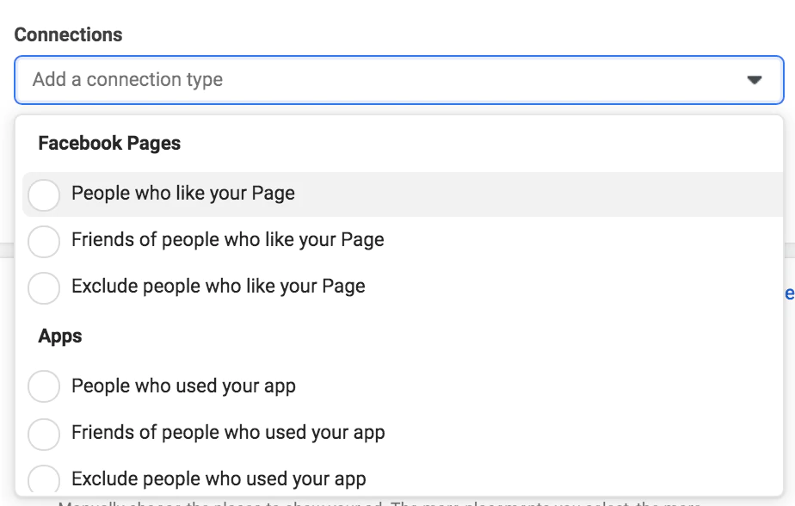The height and width of the screenshot is (506, 795).
Task: Click 'Friends of people who used your app' text
Action: [x=228, y=432]
